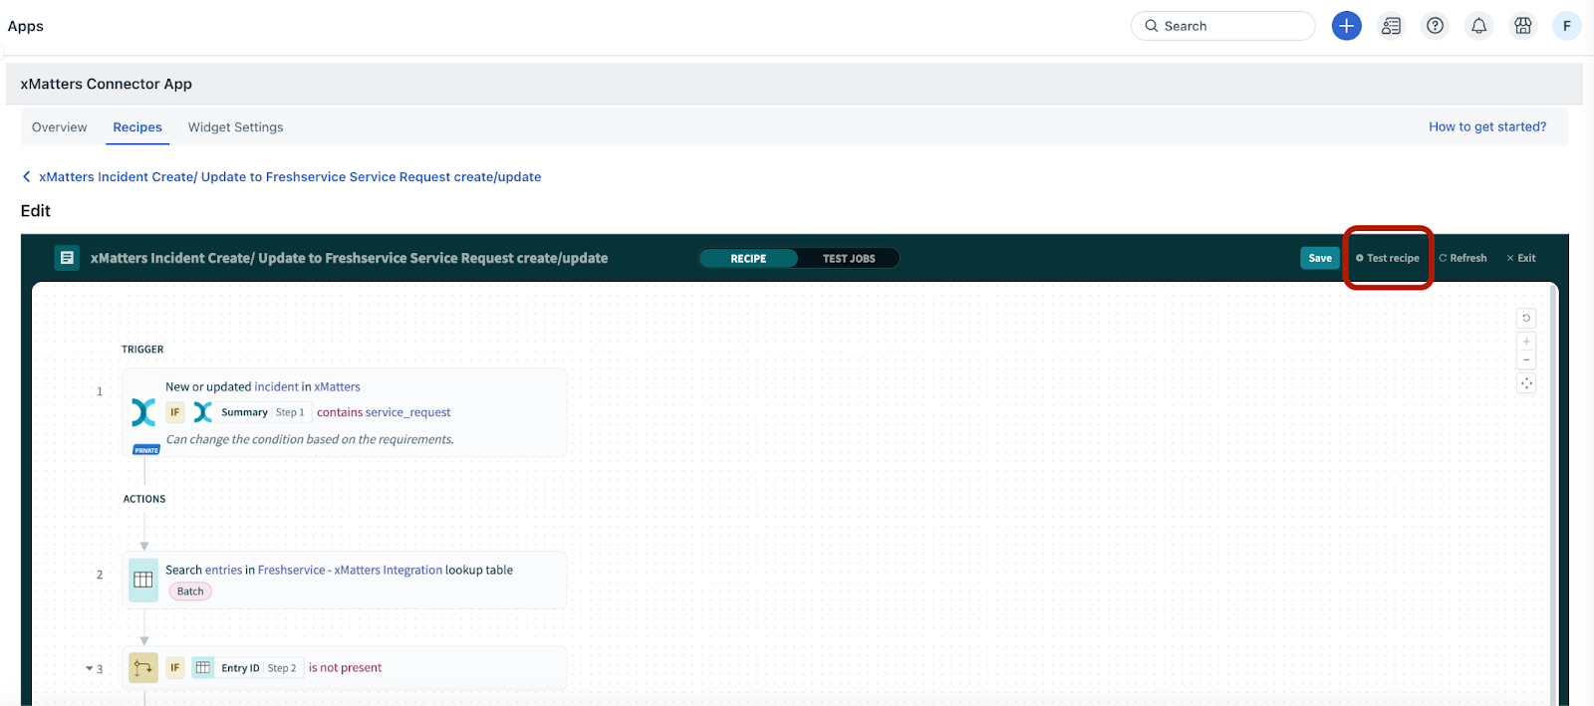
Task: Click 'Search entries in Freshservice' step text
Action: 339,570
